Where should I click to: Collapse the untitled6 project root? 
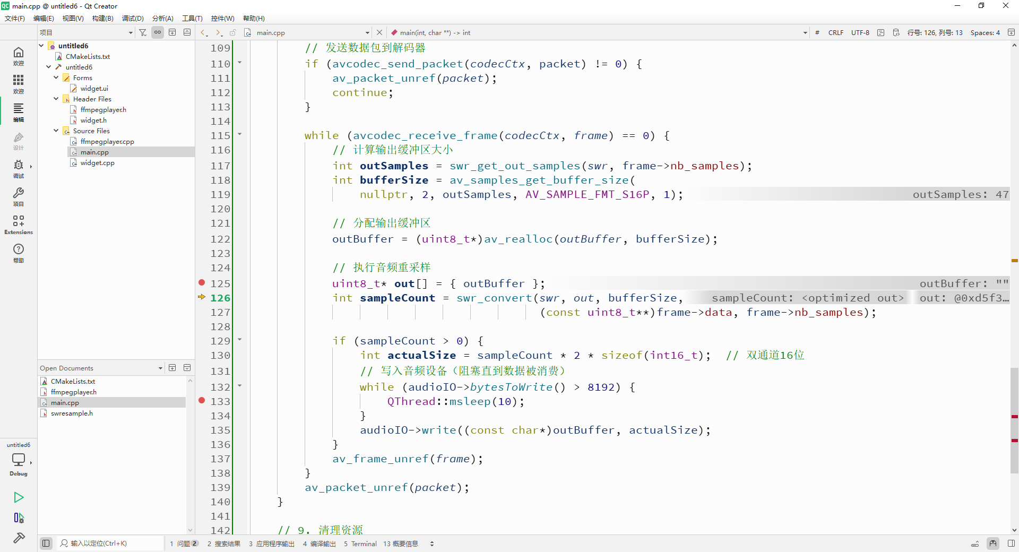[41, 46]
